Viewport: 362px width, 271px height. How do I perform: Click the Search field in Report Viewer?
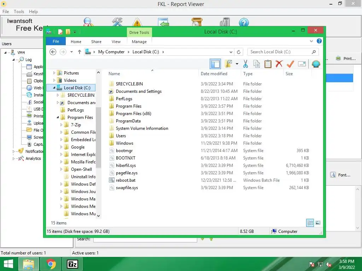point(145,239)
